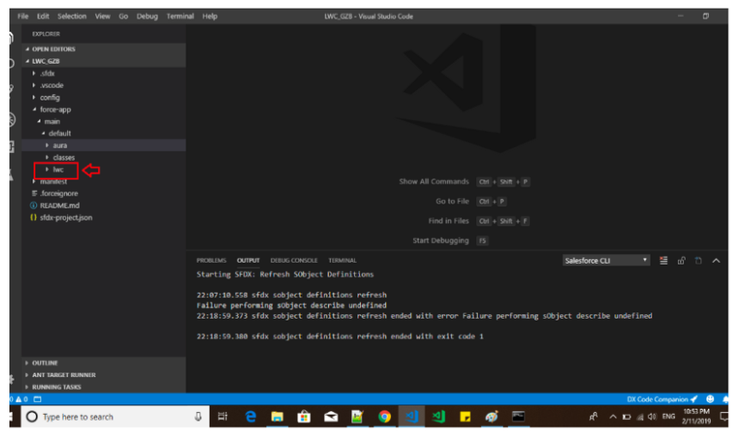The width and height of the screenshot is (739, 438).
Task: Expand the .vscode folder
Action: [x=103, y=85]
